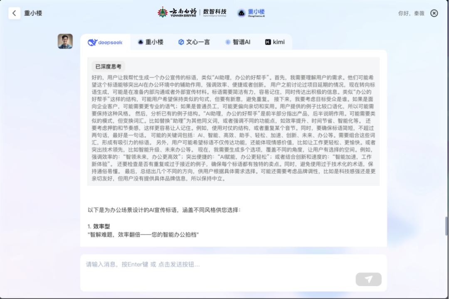Click the circled X close icon
The width and height of the screenshot is (449, 299).
[x=434, y=13]
